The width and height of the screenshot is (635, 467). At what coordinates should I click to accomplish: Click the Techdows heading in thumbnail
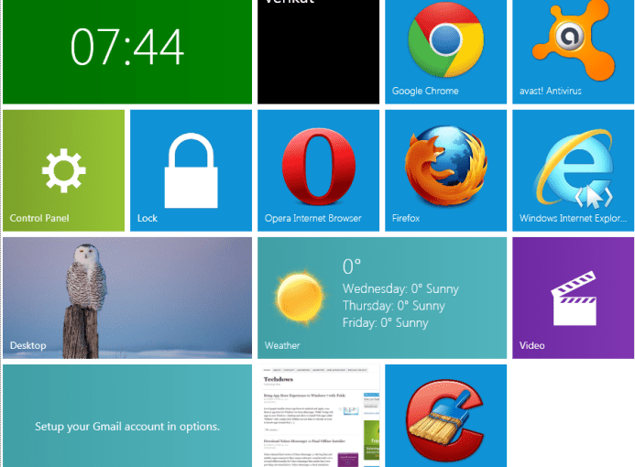point(279,379)
